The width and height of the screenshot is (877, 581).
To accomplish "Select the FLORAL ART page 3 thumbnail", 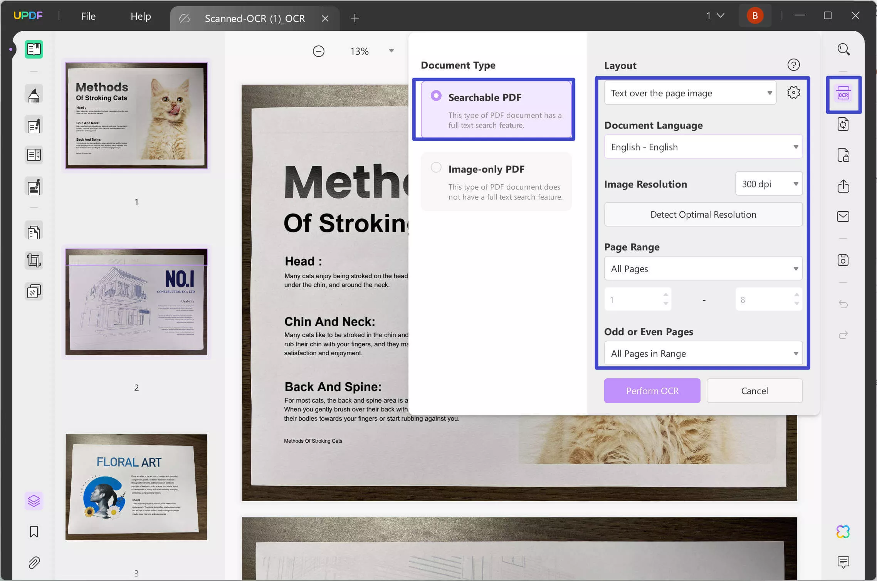I will click(x=136, y=487).
